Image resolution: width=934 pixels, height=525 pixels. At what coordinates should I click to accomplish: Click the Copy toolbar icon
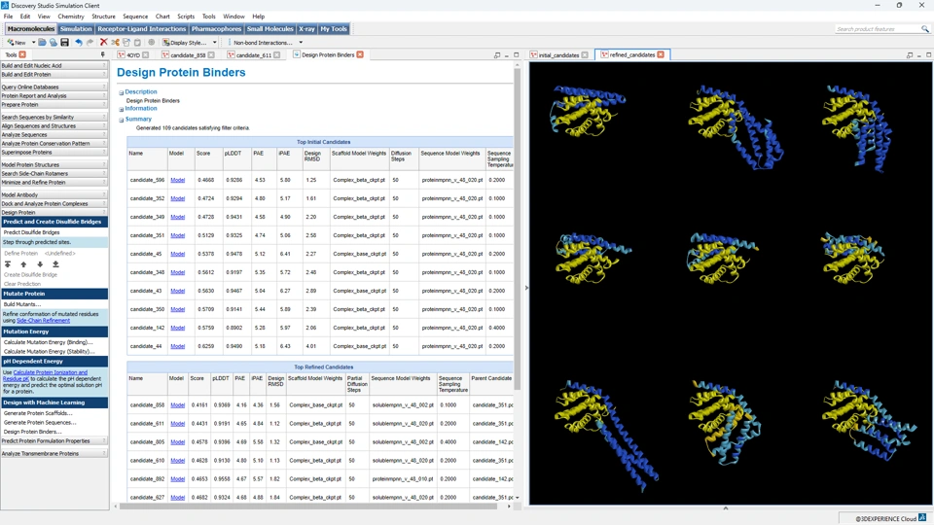click(x=126, y=42)
